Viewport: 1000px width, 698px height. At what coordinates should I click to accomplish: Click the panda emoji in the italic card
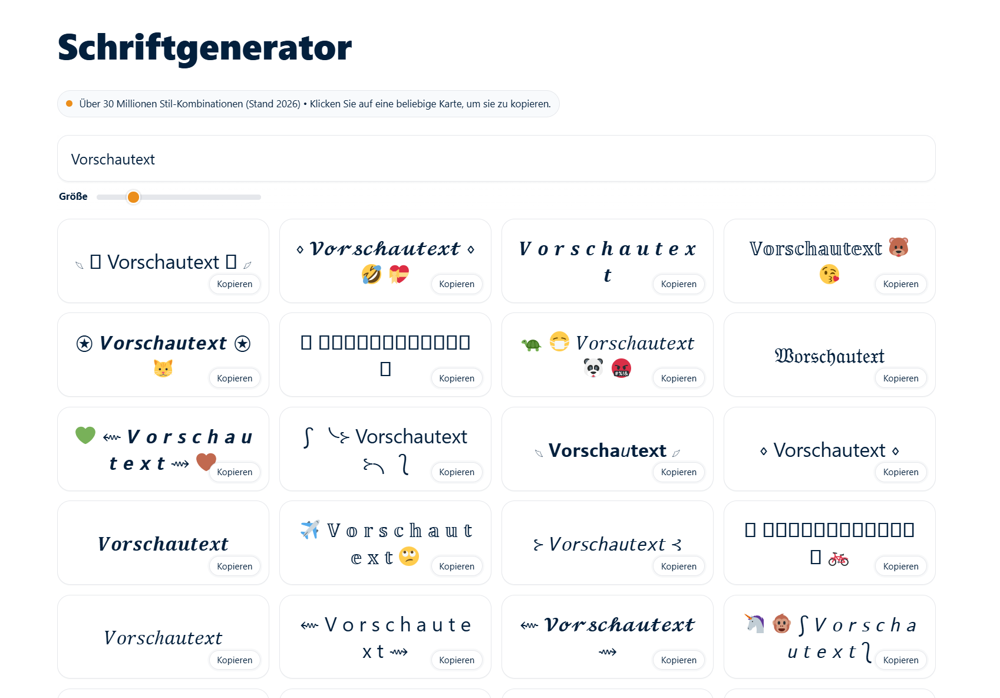[x=593, y=368]
